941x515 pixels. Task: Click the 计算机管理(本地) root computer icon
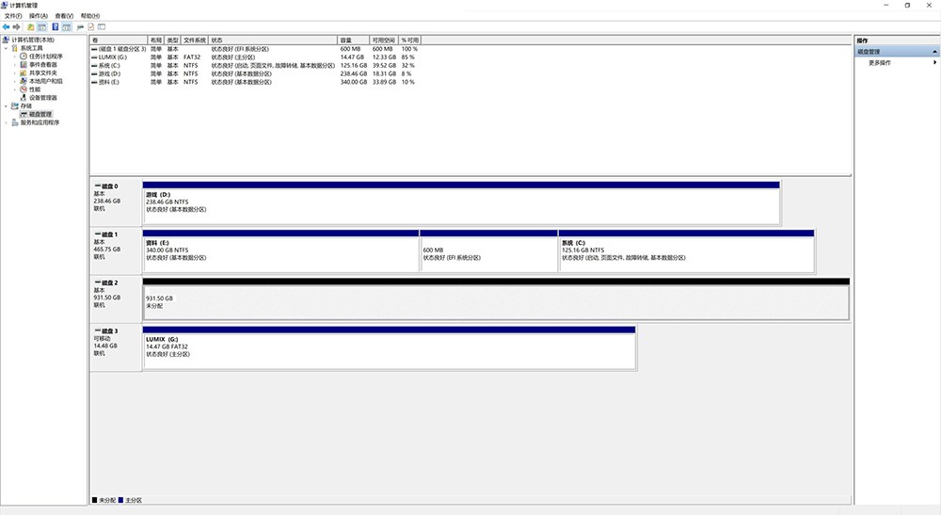(6, 40)
